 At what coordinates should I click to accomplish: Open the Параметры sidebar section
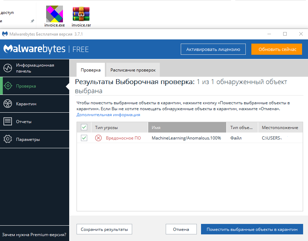pyautogui.click(x=35, y=139)
